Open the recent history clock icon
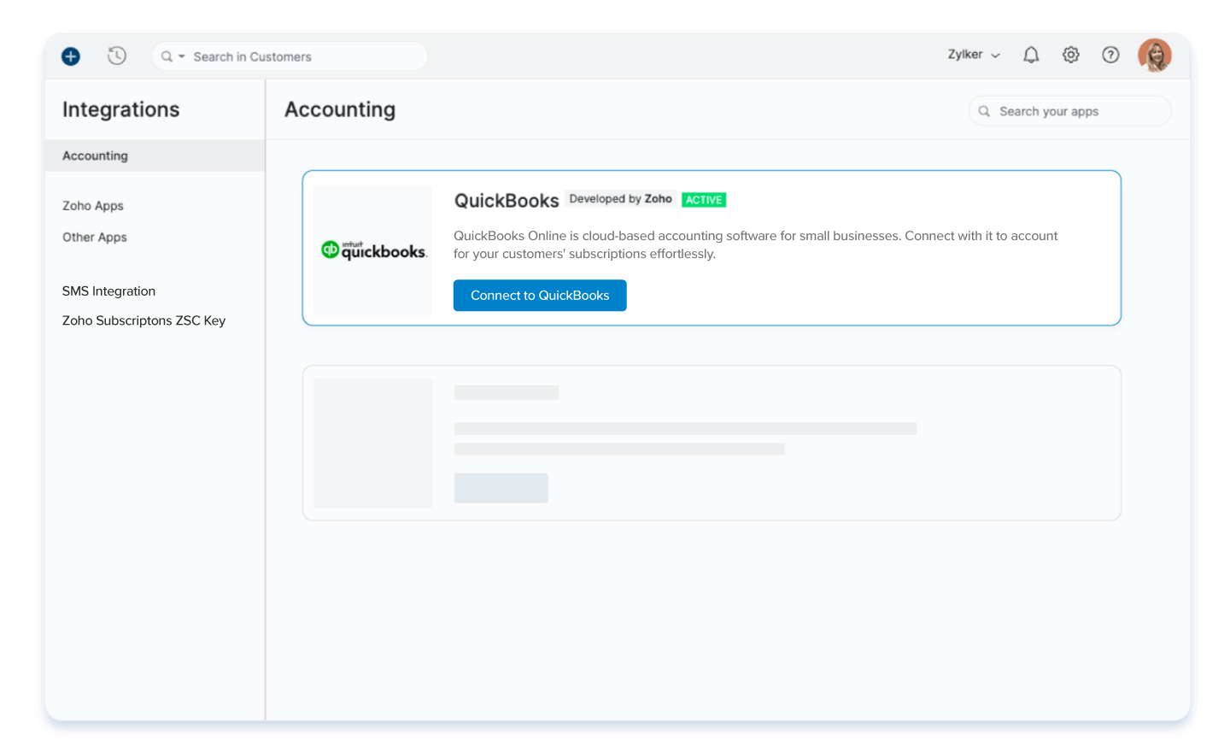The height and width of the screenshot is (752, 1230). click(117, 55)
